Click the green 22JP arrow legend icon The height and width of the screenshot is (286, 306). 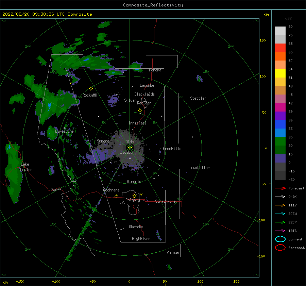pos(280,222)
